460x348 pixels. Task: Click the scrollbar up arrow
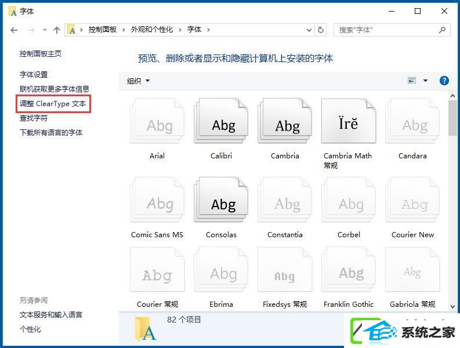[x=452, y=96]
